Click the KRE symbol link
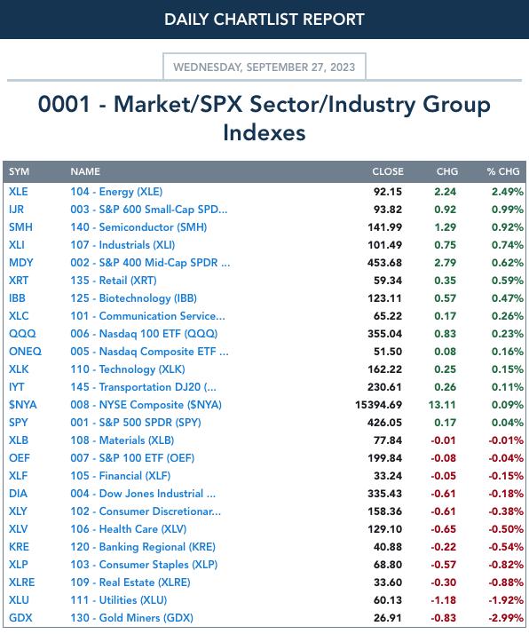This screenshot has height=634, width=529. [x=19, y=547]
